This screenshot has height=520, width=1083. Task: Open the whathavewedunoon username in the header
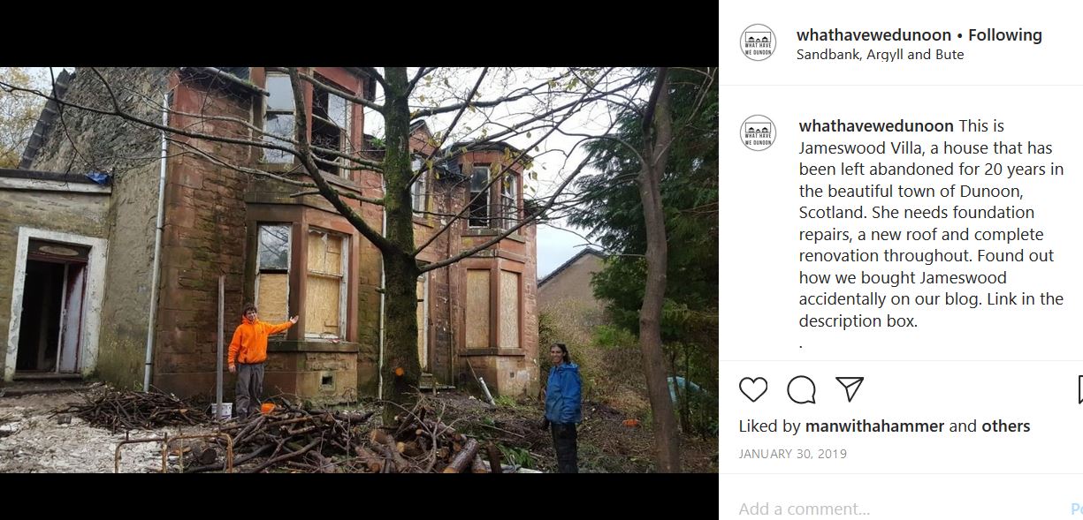pyautogui.click(x=873, y=35)
